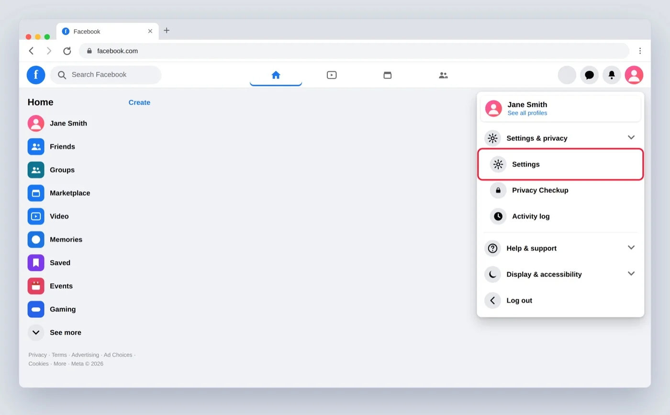The width and height of the screenshot is (670, 415).
Task: Click the More footer link
Action: tap(60, 363)
